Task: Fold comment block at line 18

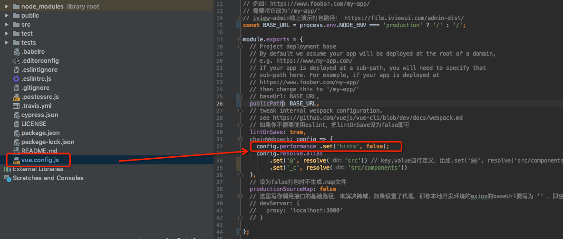Action: [240, 47]
